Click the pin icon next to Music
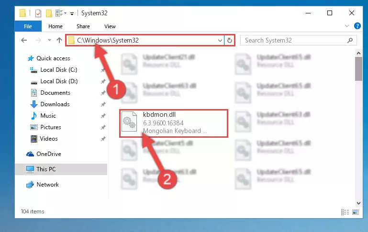 pyautogui.click(x=103, y=116)
